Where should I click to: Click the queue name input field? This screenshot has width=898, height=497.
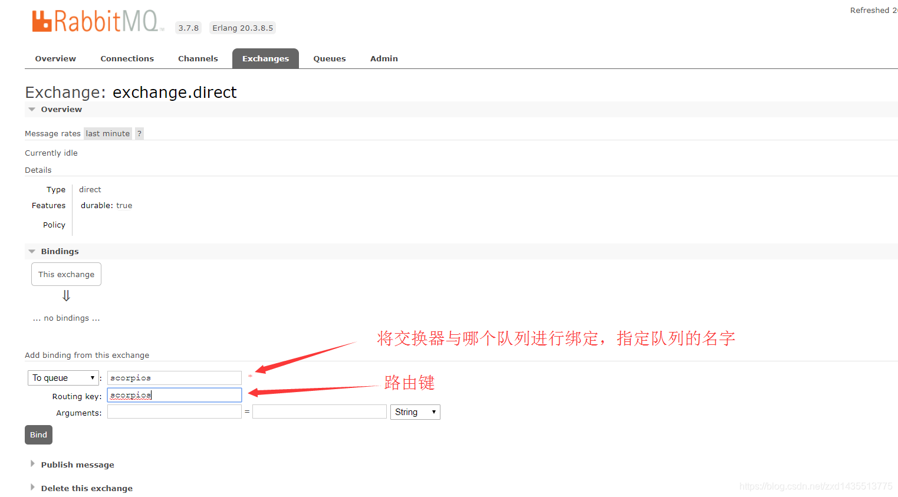(175, 378)
